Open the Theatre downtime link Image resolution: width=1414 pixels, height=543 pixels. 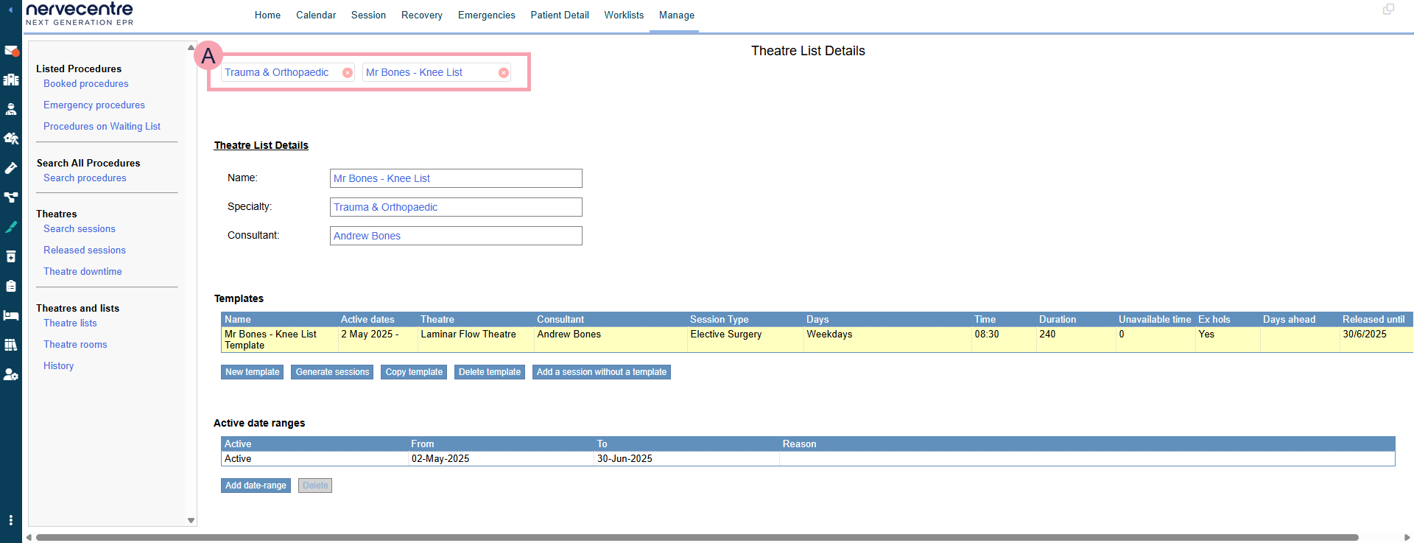(82, 272)
